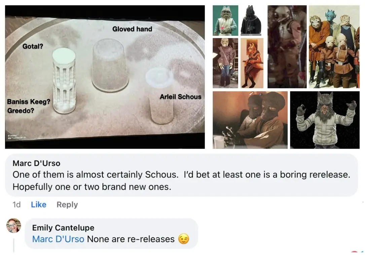Open Emily Cantelupe's profile name link
The width and height of the screenshot is (365, 255).
coord(63,228)
